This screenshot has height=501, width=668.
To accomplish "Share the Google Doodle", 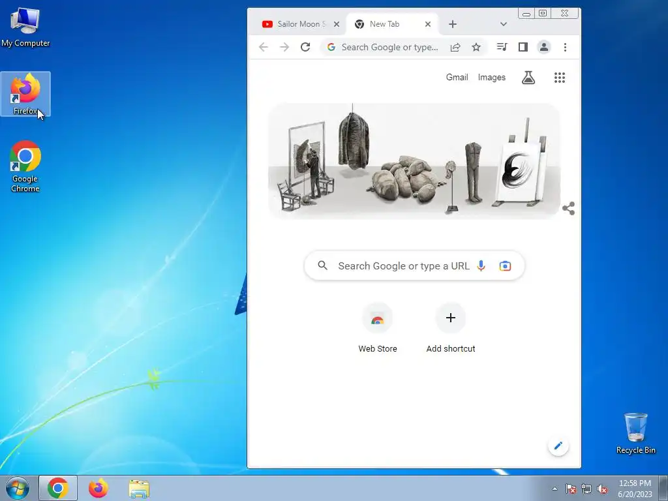I will point(568,208).
